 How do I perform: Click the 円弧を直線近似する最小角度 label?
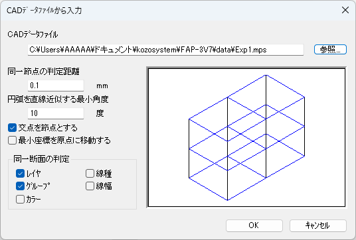(58, 99)
